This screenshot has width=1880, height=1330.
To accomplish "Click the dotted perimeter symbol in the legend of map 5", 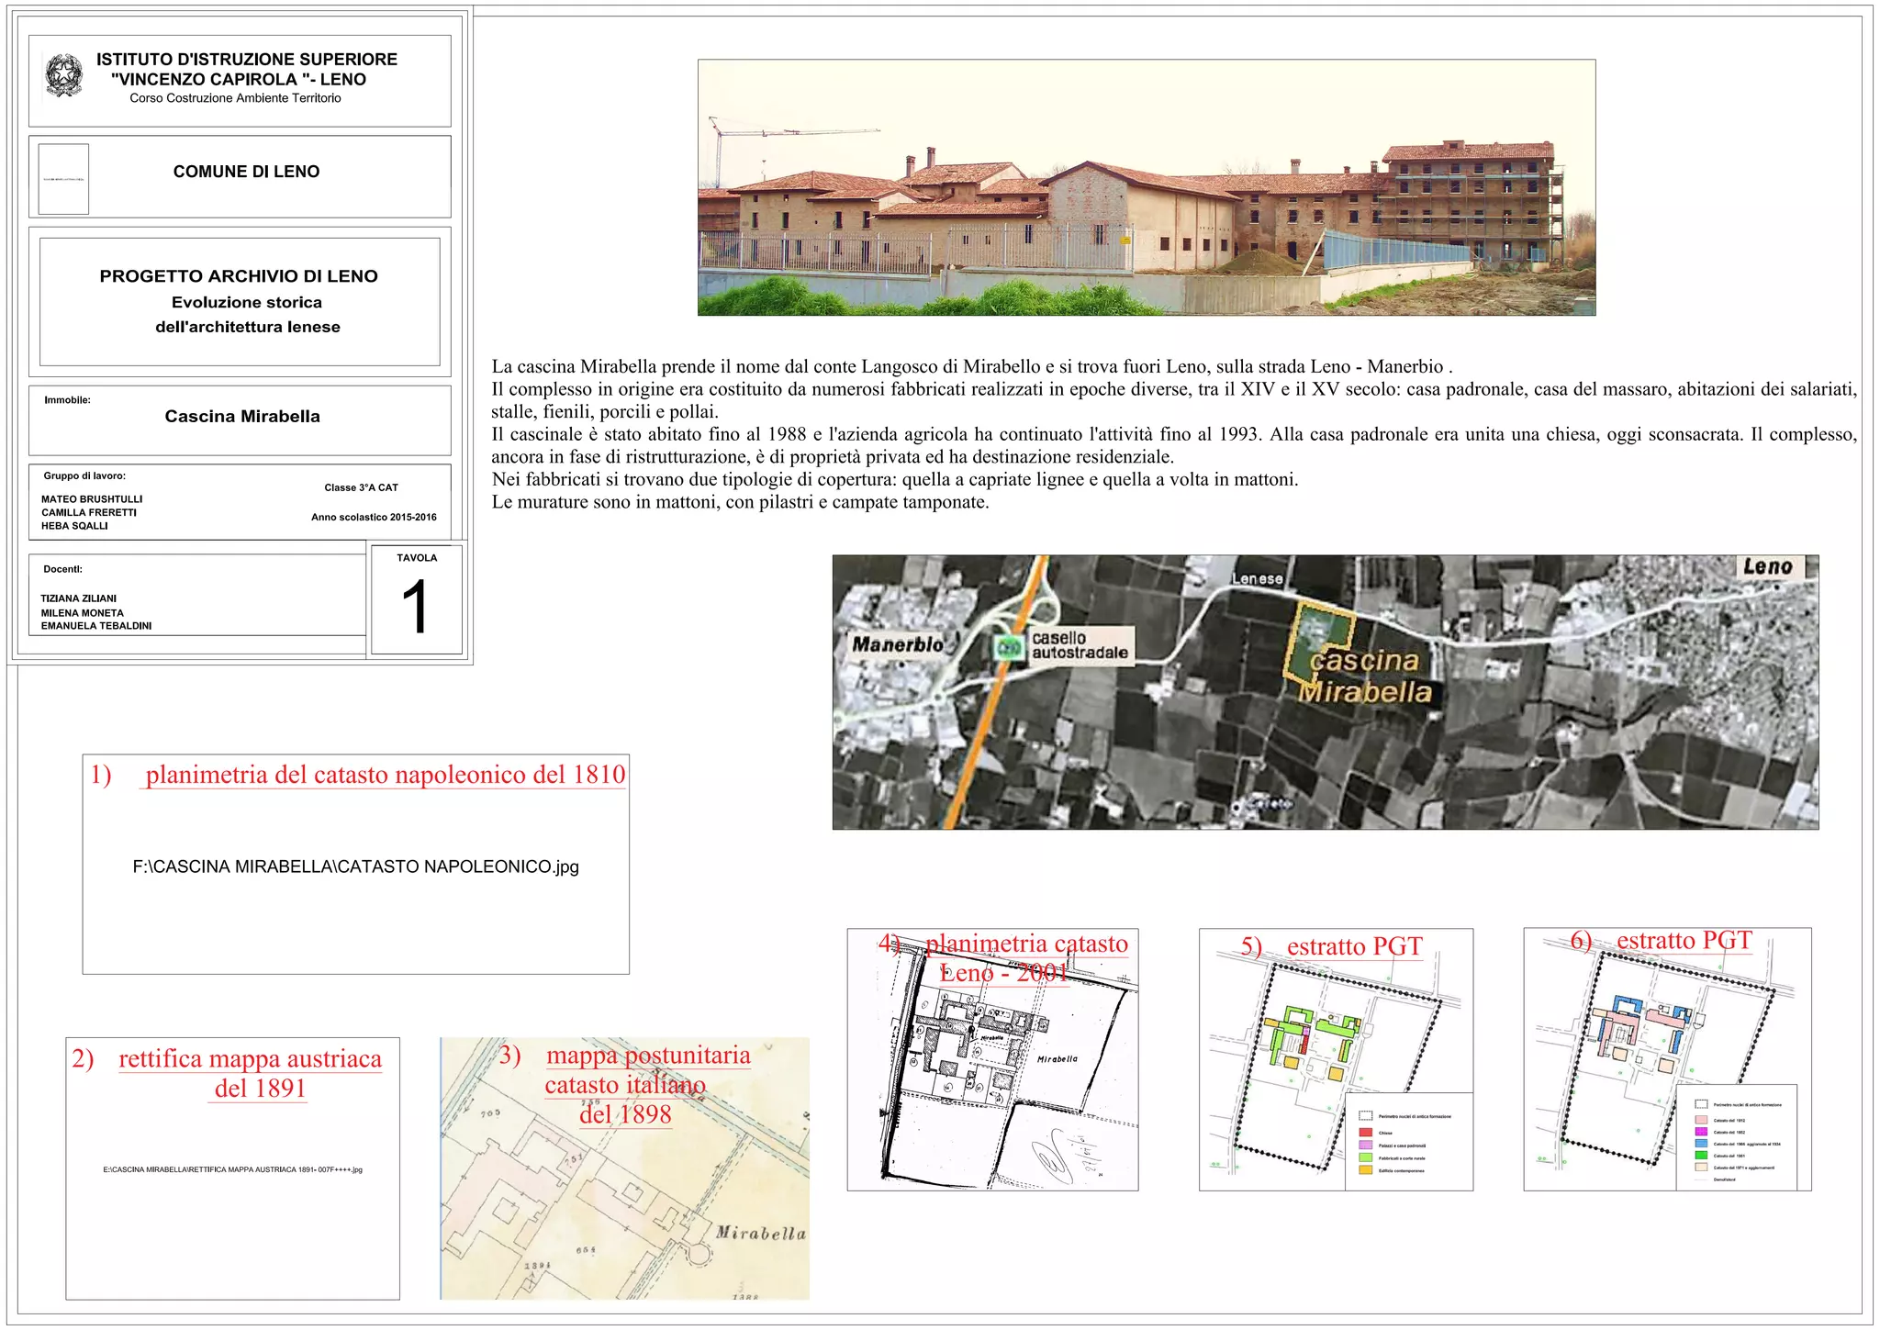I will pos(1366,1116).
